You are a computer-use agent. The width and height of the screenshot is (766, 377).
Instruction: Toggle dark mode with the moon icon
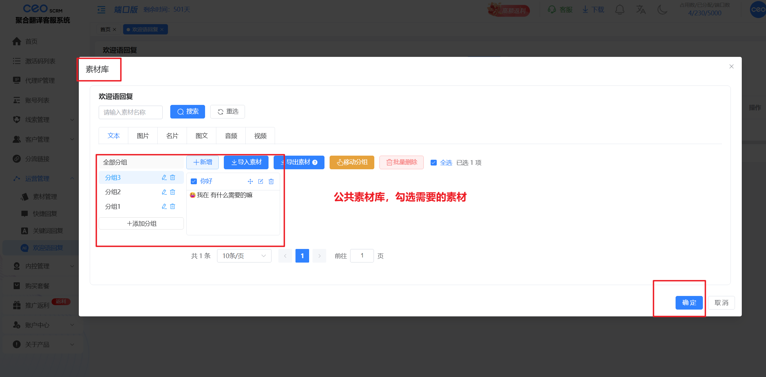pyautogui.click(x=662, y=10)
